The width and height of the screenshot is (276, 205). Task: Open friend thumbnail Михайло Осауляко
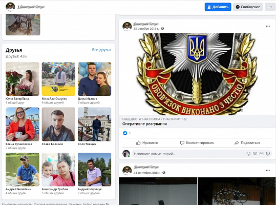58,79
